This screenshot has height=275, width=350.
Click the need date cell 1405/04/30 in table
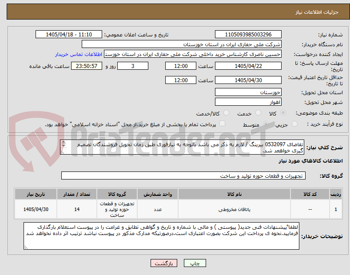click(x=36, y=209)
